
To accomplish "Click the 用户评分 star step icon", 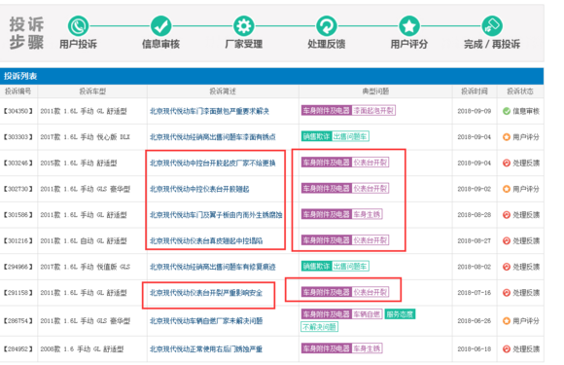I will tap(409, 26).
